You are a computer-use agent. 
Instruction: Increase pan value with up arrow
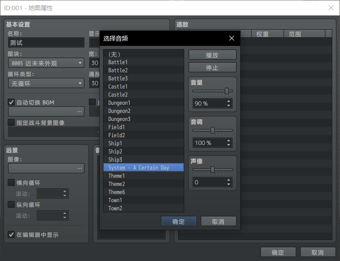[x=228, y=180]
